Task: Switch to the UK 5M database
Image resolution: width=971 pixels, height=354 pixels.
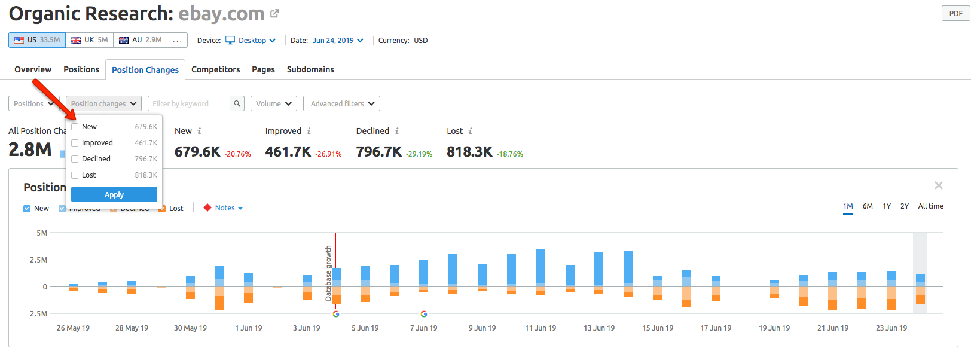Action: 90,40
